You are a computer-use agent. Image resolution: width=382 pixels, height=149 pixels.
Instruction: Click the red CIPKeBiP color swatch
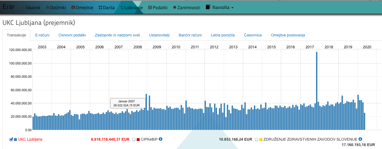(x=138, y=140)
